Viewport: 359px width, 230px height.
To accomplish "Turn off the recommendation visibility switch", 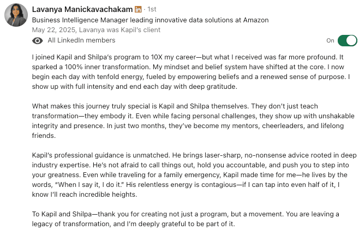I will coord(347,40).
